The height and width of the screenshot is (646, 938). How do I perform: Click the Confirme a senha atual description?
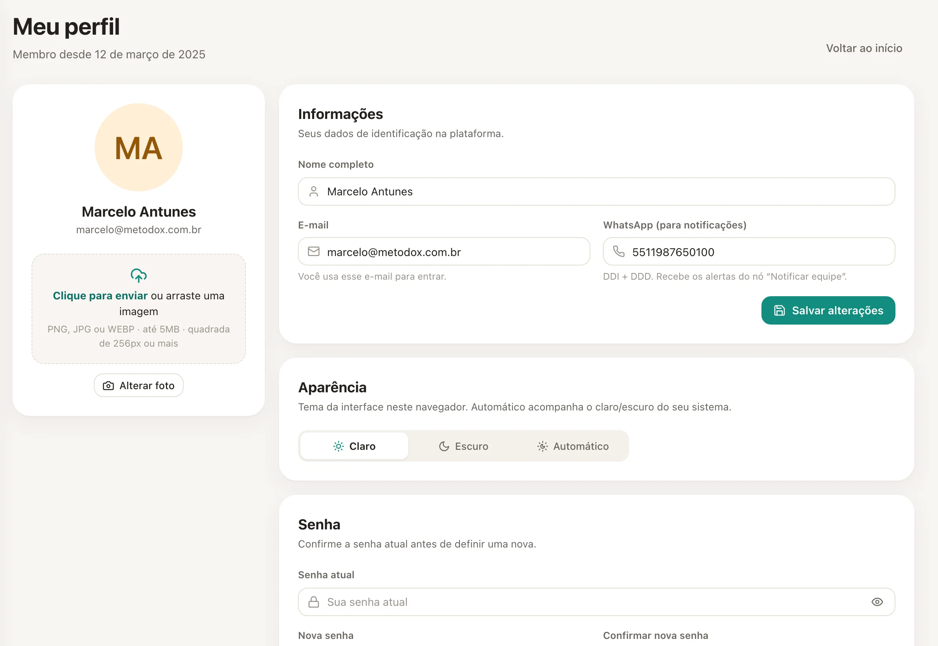coord(417,544)
